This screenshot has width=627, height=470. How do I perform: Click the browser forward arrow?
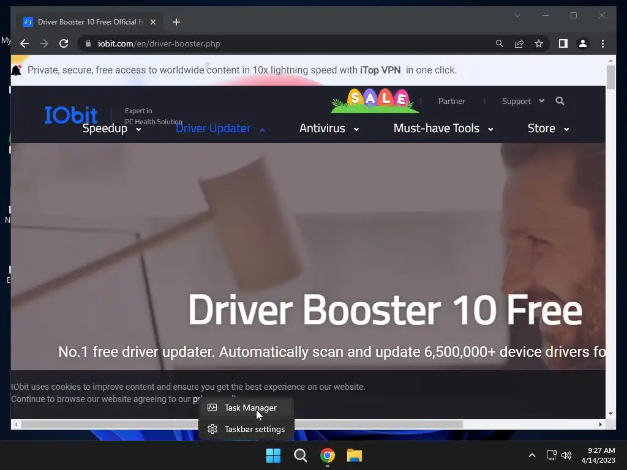pyautogui.click(x=44, y=43)
